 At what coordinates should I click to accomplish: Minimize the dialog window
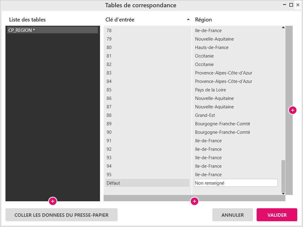coord(285,5)
